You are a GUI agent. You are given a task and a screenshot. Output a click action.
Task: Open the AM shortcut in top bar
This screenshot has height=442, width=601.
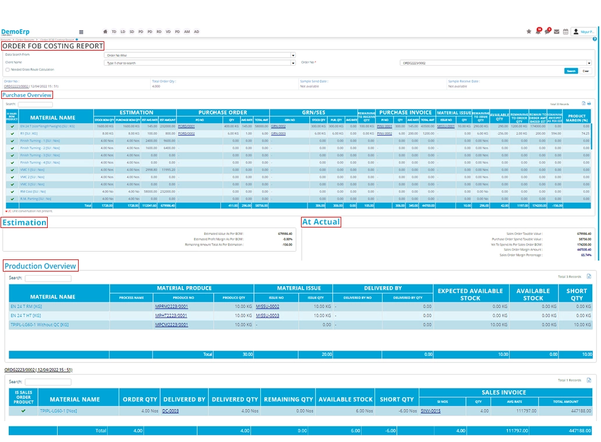pyautogui.click(x=188, y=32)
